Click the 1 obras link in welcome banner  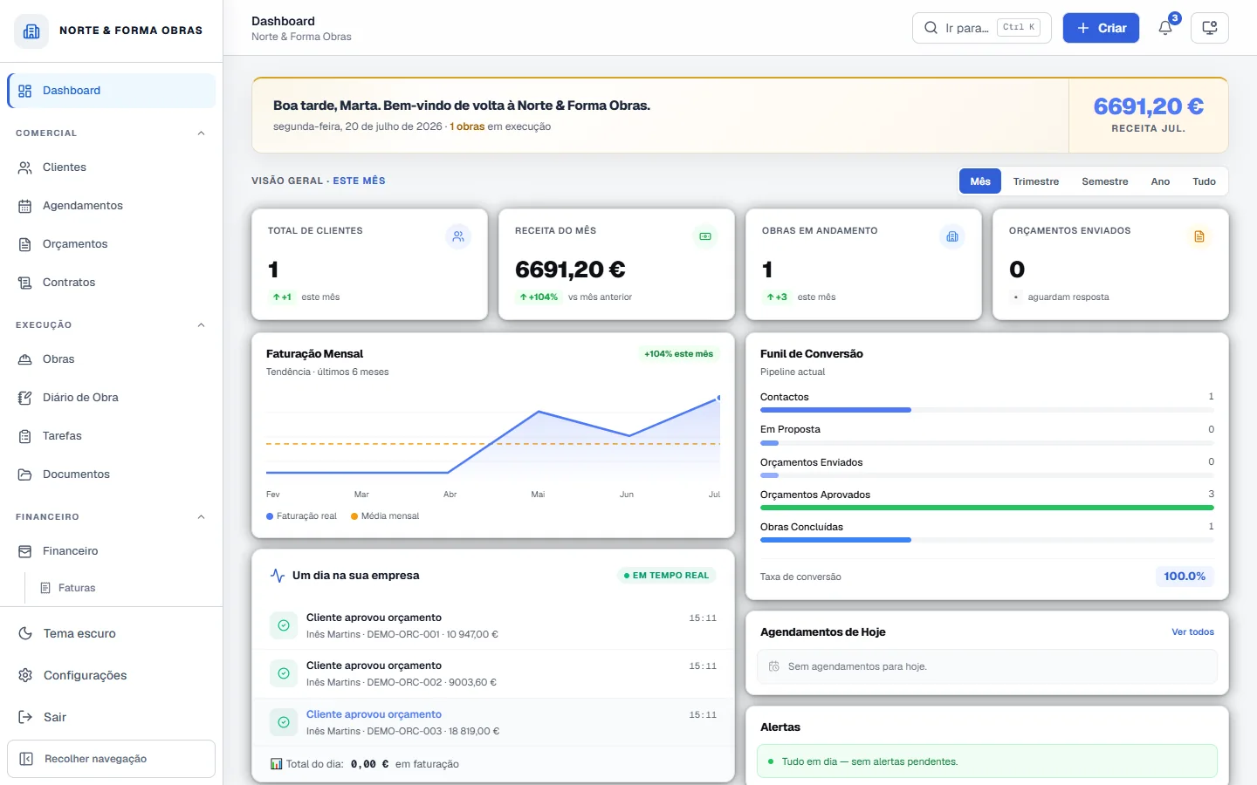467,126
